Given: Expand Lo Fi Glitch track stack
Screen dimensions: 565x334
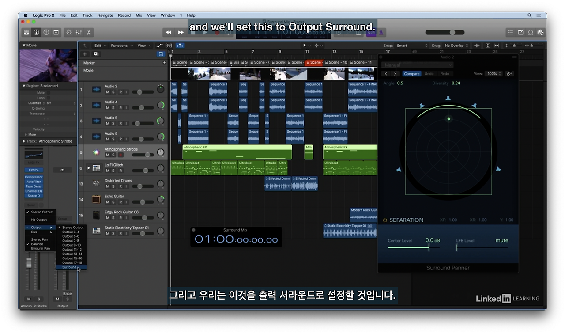Looking at the screenshot, I should 88,168.
